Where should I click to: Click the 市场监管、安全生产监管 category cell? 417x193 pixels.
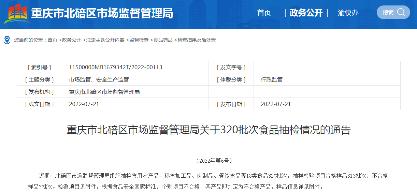tap(99, 79)
